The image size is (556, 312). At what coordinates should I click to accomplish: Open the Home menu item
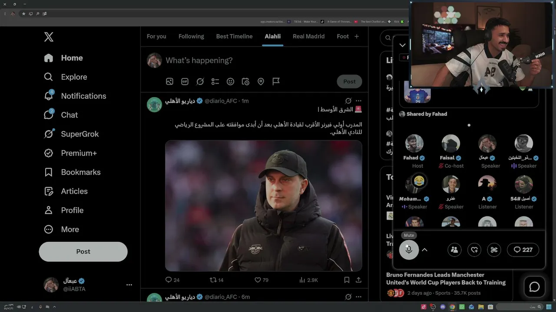pos(63,58)
